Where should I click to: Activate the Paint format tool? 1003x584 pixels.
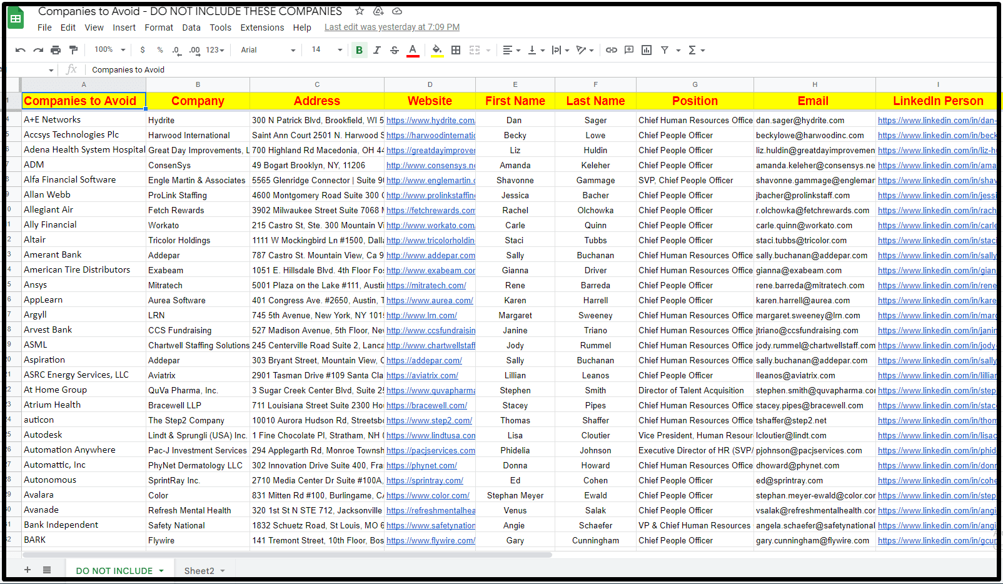tap(73, 50)
